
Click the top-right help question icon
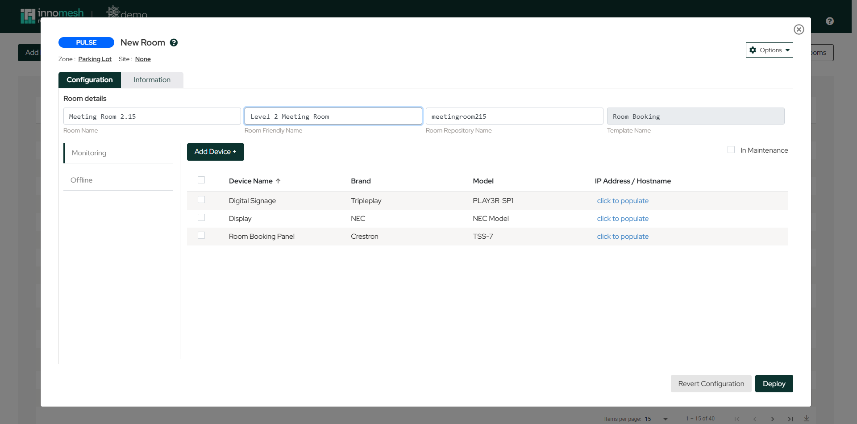click(x=830, y=21)
